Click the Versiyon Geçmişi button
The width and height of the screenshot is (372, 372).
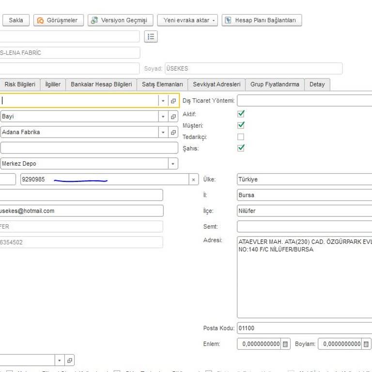pyautogui.click(x=121, y=20)
